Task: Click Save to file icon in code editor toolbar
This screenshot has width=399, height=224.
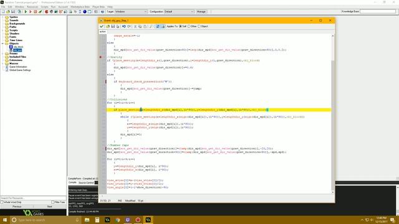Action: 113,26
